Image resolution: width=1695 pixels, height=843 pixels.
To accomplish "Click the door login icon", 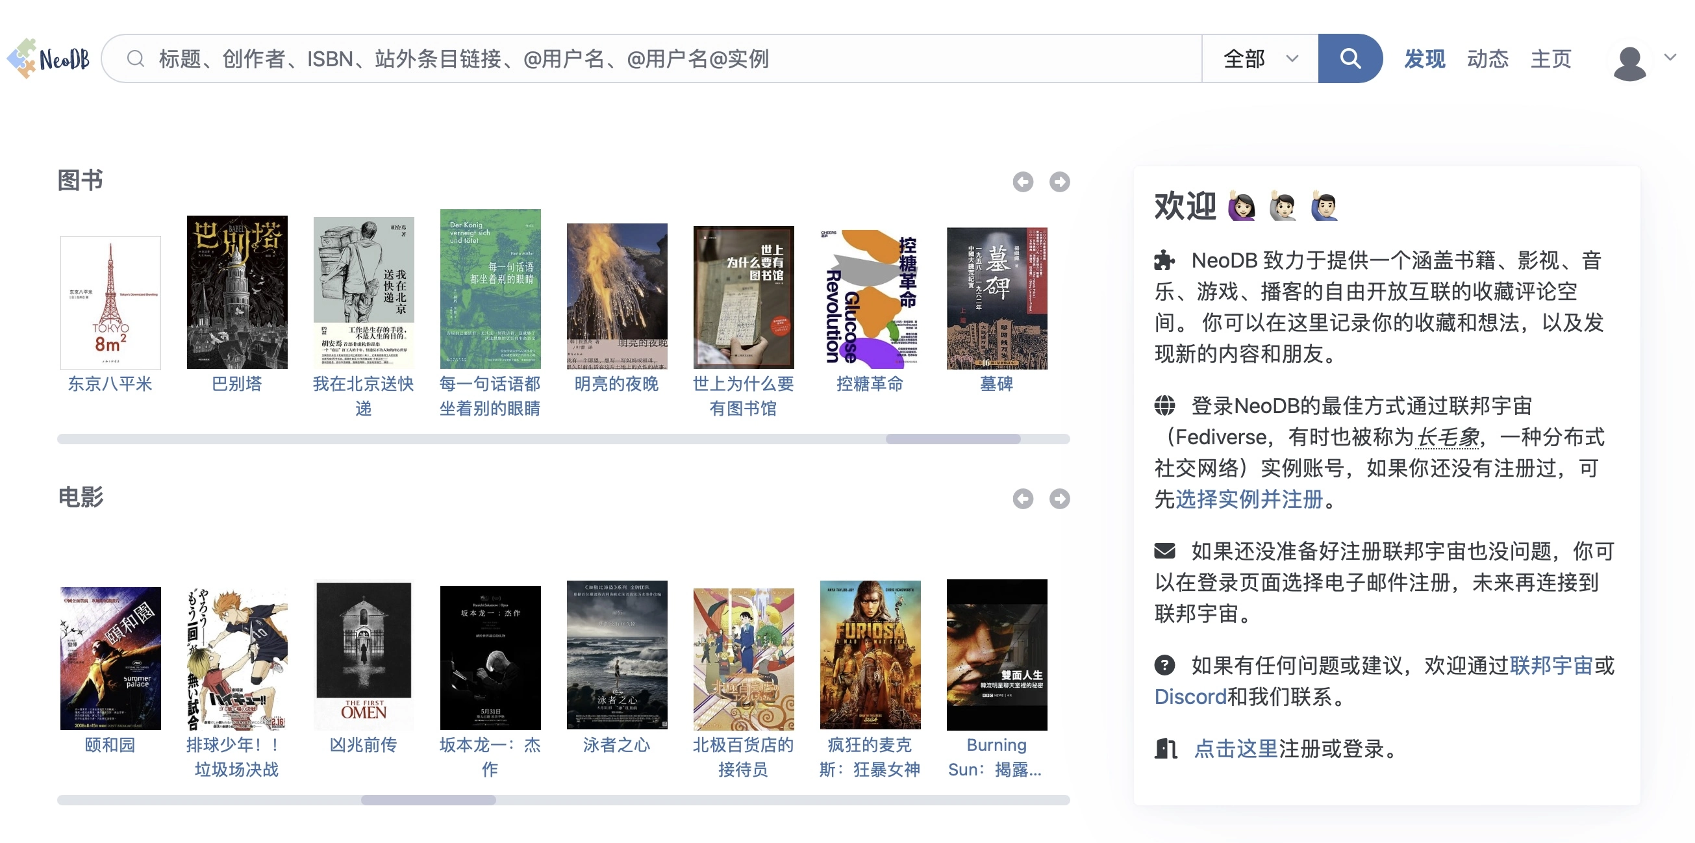I will pyautogui.click(x=1165, y=748).
